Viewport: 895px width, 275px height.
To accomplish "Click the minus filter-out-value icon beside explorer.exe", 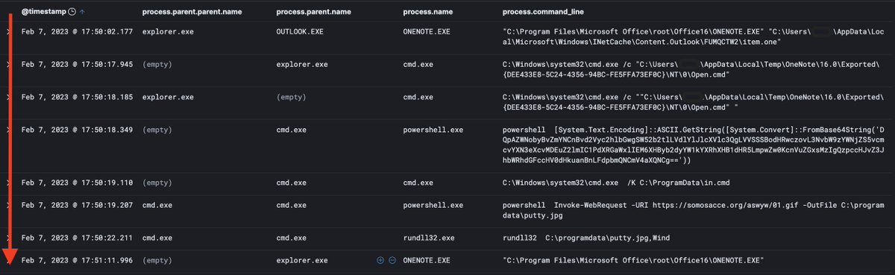I will pos(392,260).
